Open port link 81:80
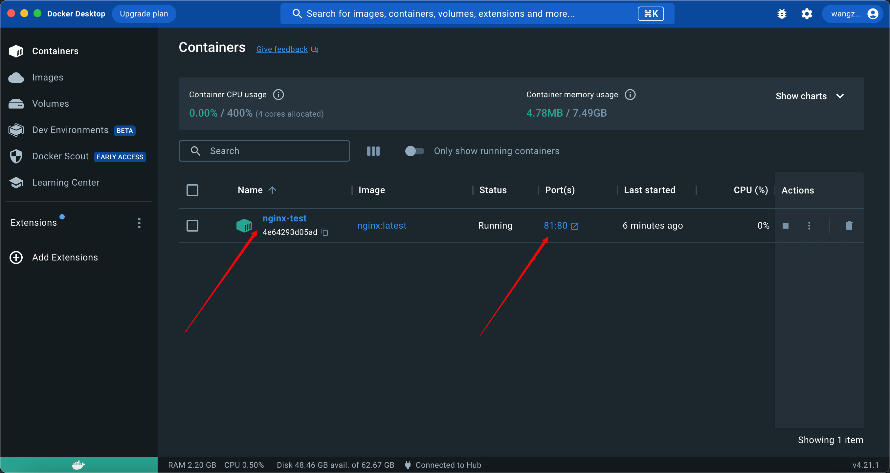 coord(556,226)
